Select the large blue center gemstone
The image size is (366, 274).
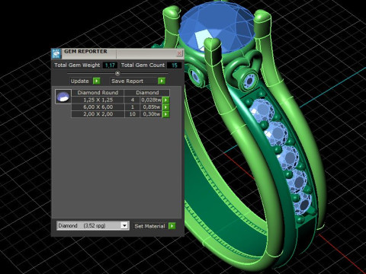217,27
